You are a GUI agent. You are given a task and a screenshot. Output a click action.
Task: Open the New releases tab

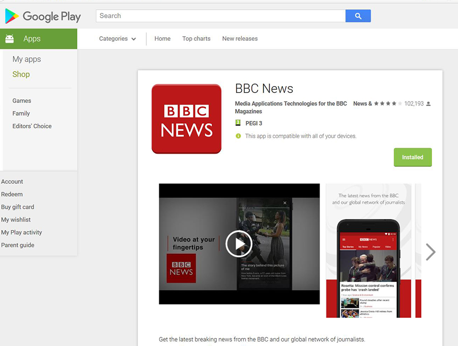tap(240, 39)
